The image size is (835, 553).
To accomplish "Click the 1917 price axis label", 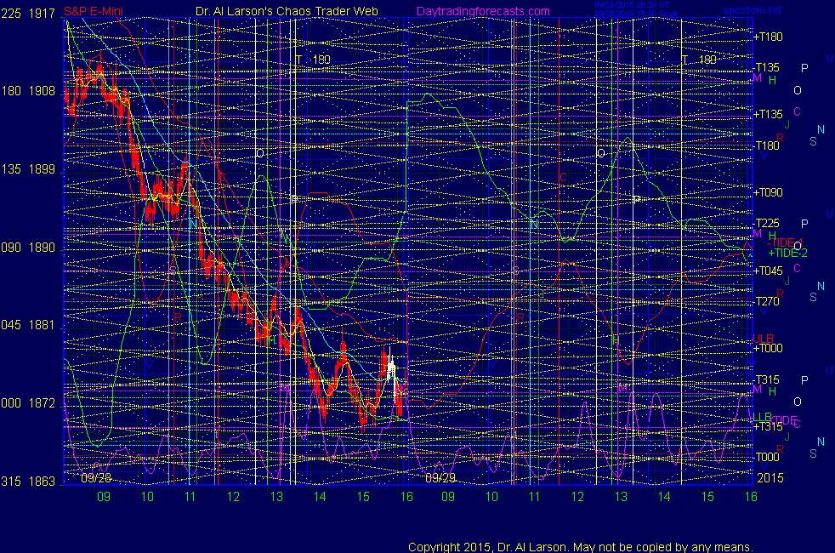I will click(42, 14).
